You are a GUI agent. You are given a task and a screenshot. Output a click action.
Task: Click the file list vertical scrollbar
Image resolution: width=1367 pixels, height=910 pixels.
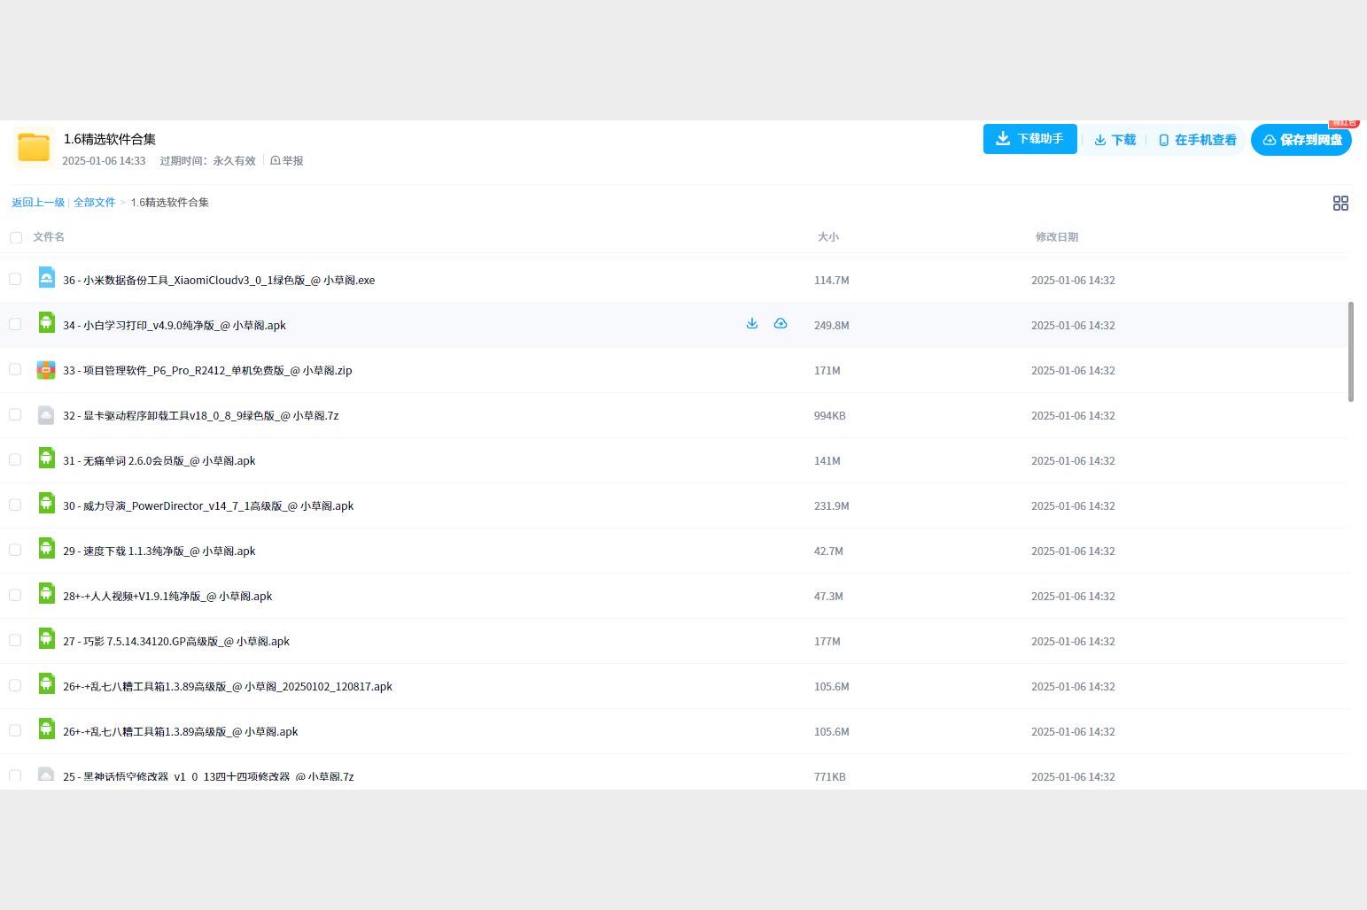[x=1350, y=351]
